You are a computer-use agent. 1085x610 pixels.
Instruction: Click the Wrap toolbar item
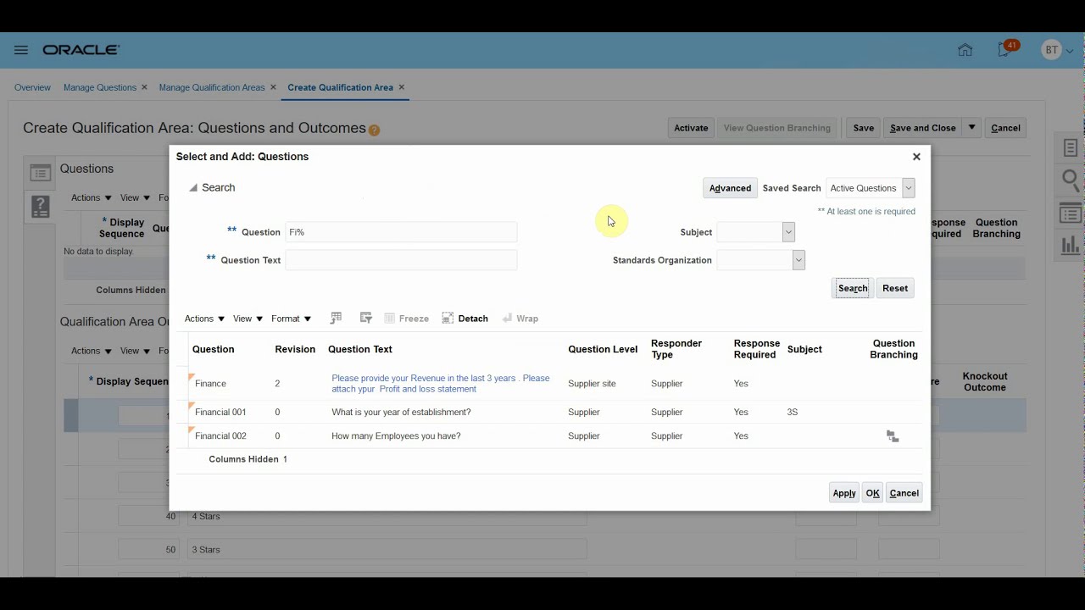point(520,319)
